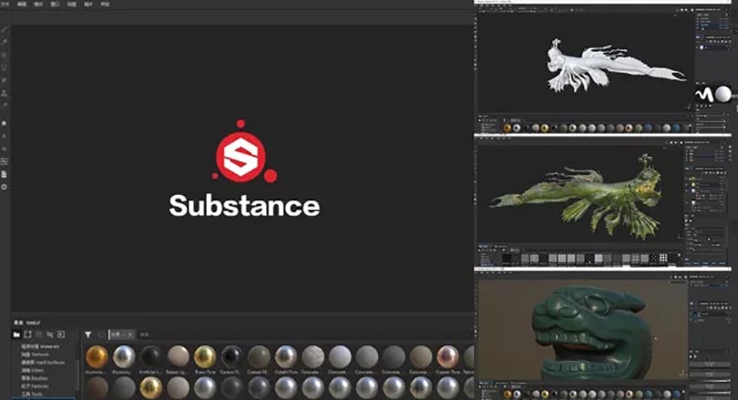The height and width of the screenshot is (400, 738).
Task: Click the document page icon in left toolbar
Action: pyautogui.click(x=5, y=174)
